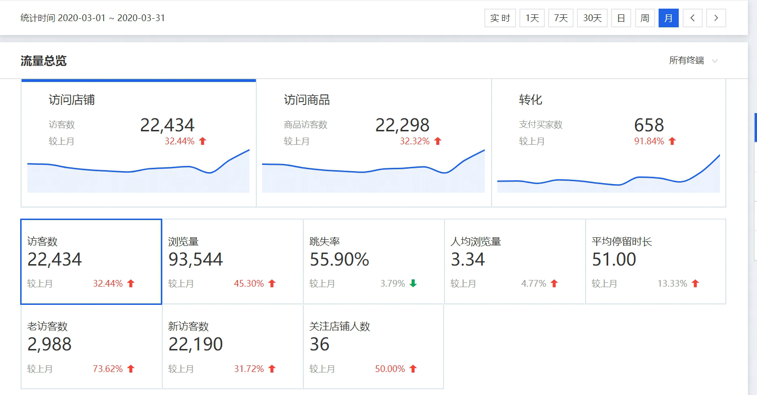
Task: Go to next month with right chevron
Action: click(716, 18)
